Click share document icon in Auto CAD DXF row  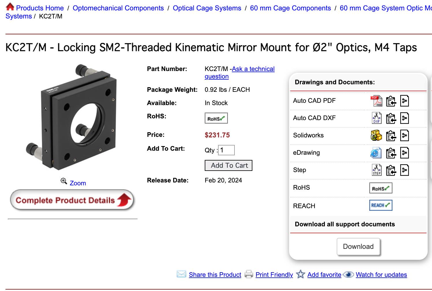[405, 118]
